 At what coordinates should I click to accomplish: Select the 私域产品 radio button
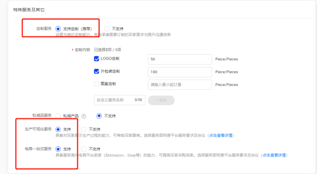click(58, 116)
